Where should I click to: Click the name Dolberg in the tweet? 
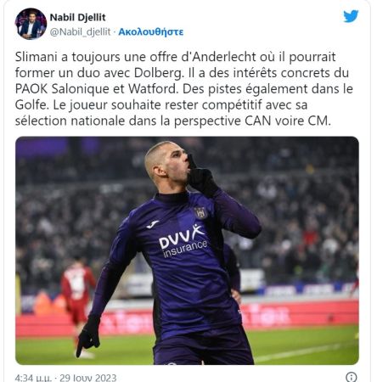[159, 73]
